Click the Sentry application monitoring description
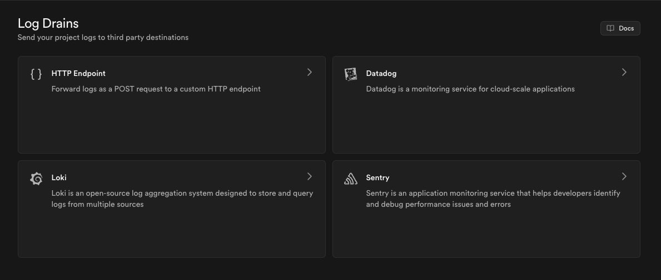This screenshot has width=661, height=280. click(x=493, y=198)
